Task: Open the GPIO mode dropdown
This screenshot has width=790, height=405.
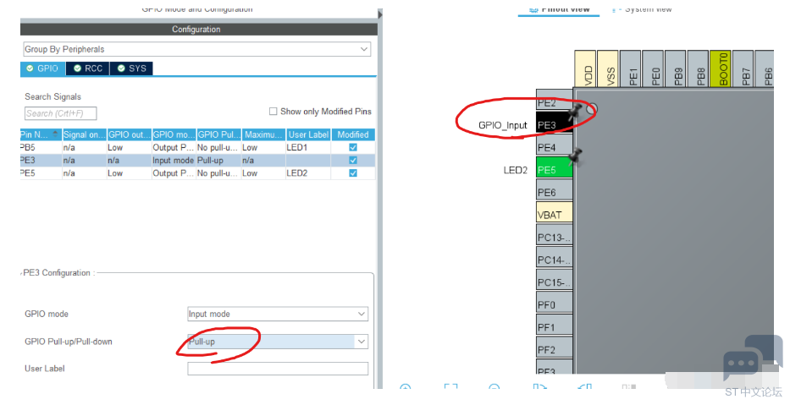Action: click(x=278, y=315)
